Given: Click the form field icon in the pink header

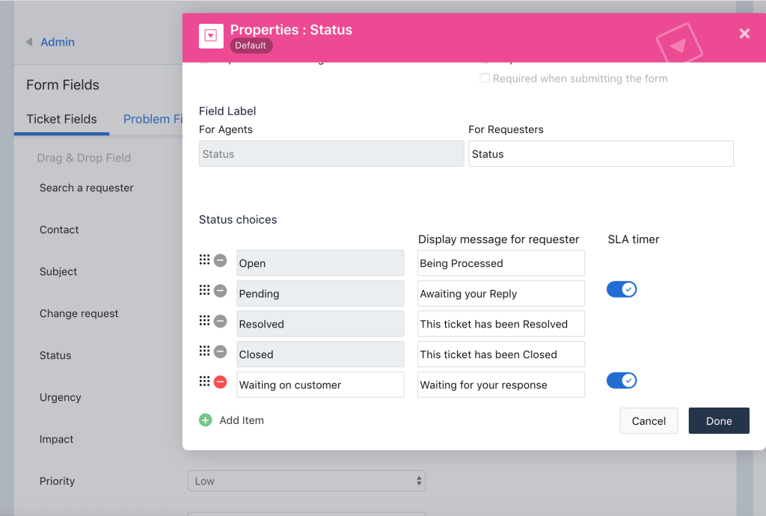Looking at the screenshot, I should [210, 36].
